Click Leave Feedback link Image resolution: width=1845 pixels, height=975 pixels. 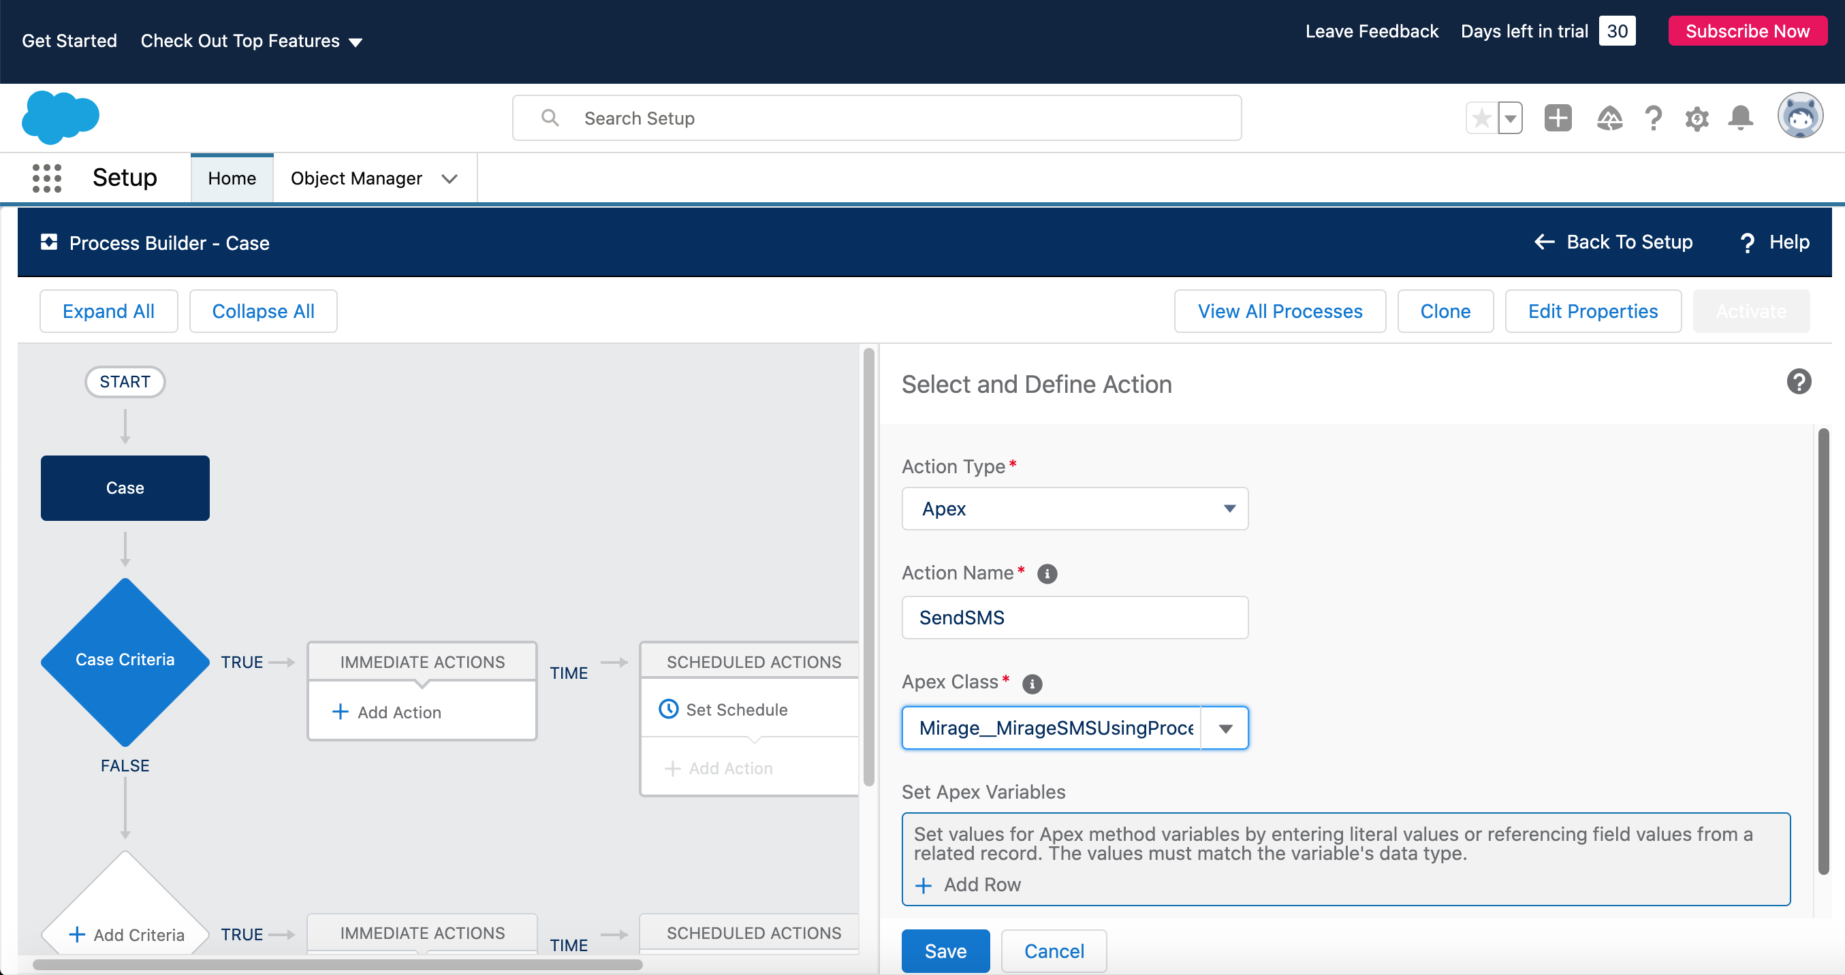(x=1372, y=31)
